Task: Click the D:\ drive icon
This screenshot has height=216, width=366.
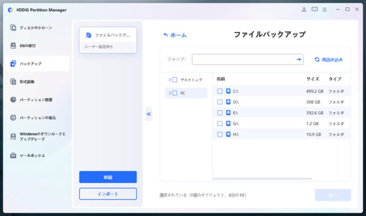Action: [228, 102]
